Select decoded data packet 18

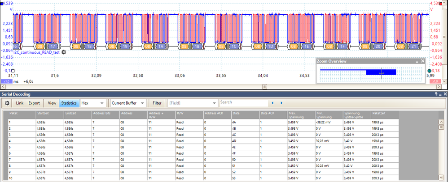click(x=88, y=46)
